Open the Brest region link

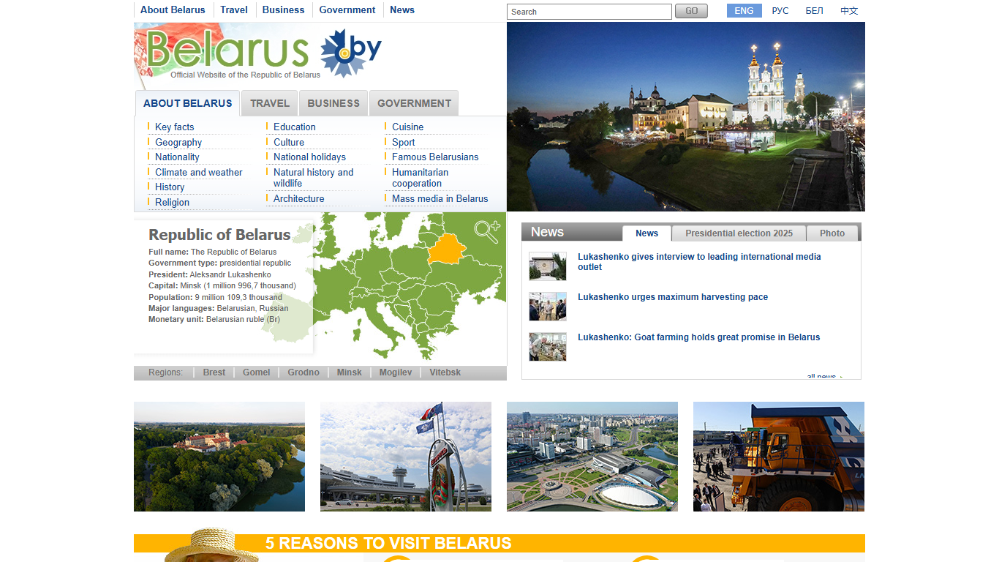214,372
